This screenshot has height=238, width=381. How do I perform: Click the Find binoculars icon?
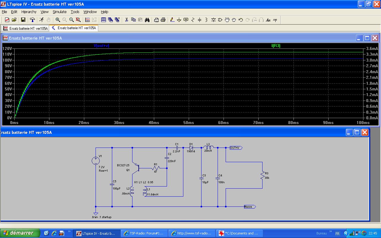click(147, 20)
